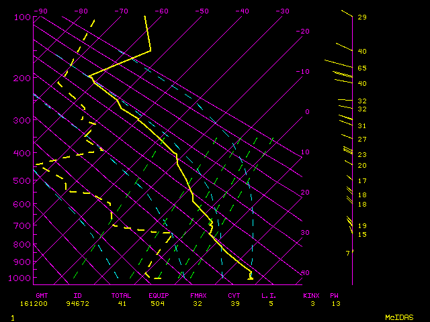Click the McIDAS label in the corner
The image size is (430, 322).
click(x=398, y=317)
